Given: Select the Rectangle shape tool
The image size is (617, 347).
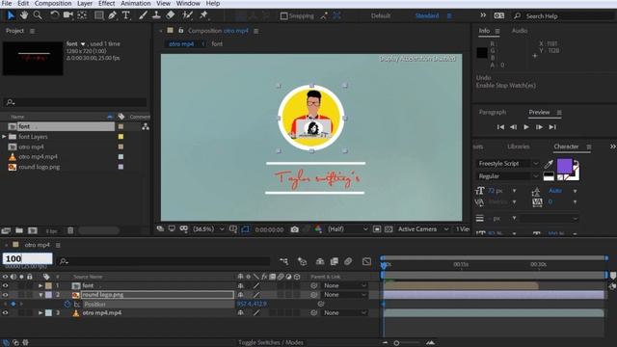Looking at the screenshot, I should [x=98, y=15].
